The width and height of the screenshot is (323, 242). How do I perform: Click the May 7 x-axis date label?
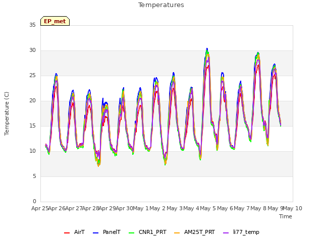point(242,209)
